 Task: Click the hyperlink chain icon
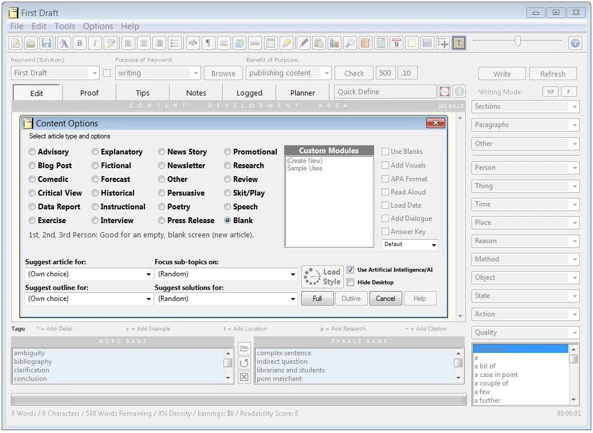(x=254, y=43)
